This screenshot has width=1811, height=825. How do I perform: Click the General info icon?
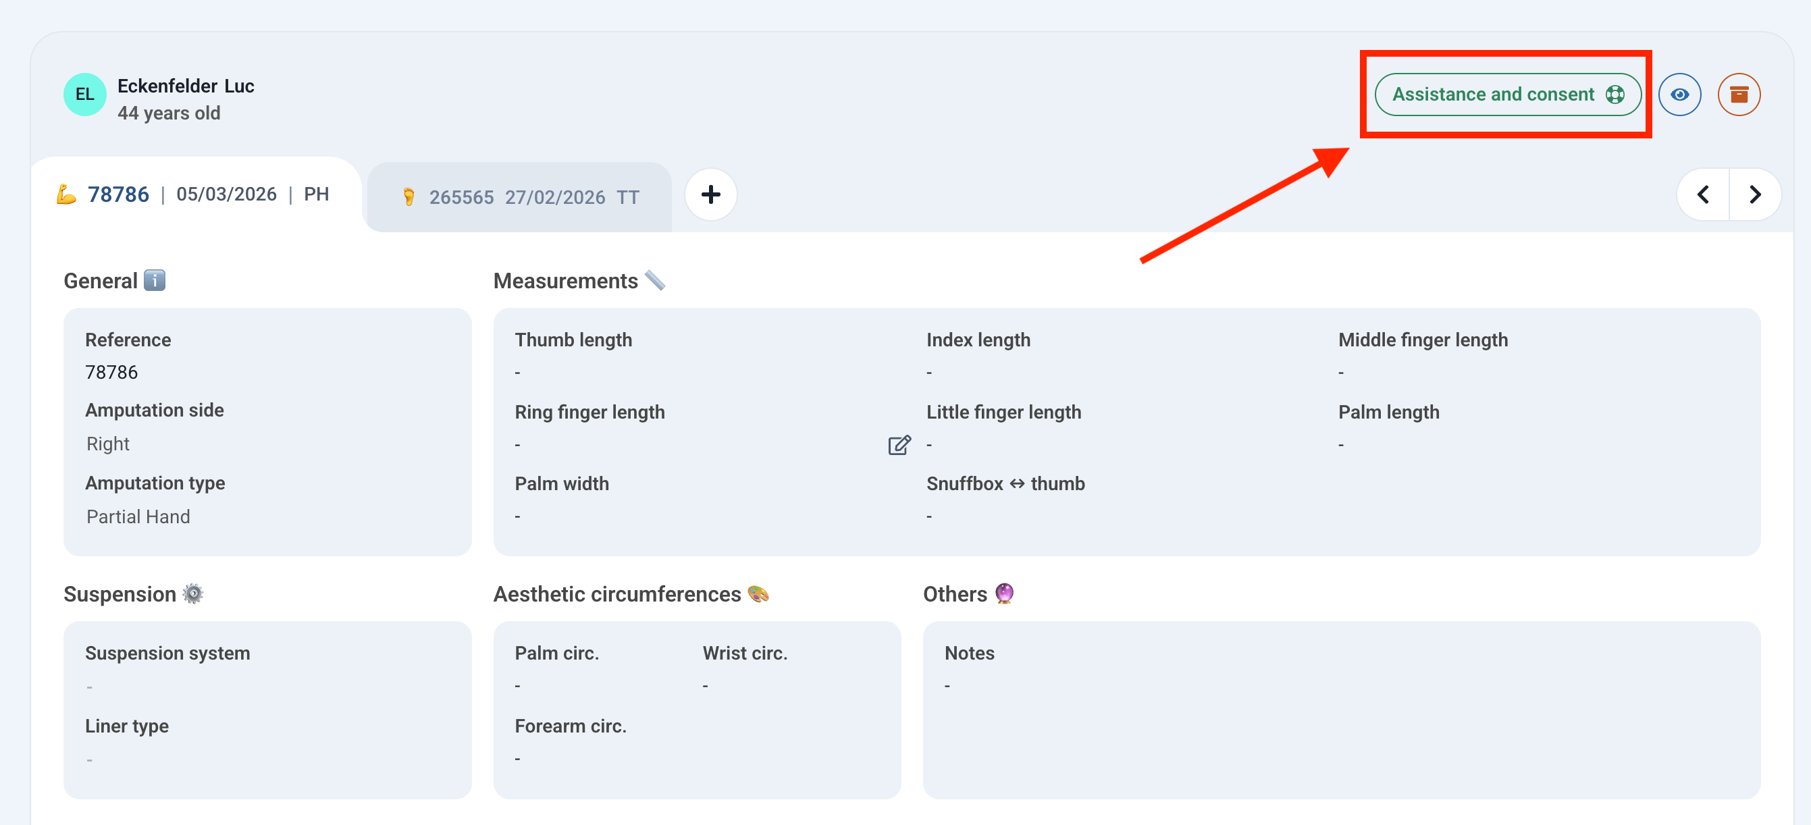click(x=155, y=280)
